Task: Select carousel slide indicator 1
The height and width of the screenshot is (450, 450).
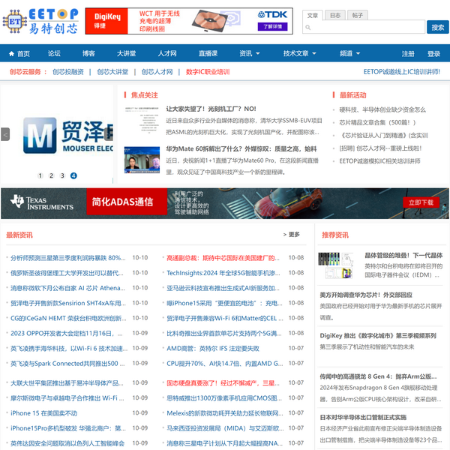Action: point(40,175)
